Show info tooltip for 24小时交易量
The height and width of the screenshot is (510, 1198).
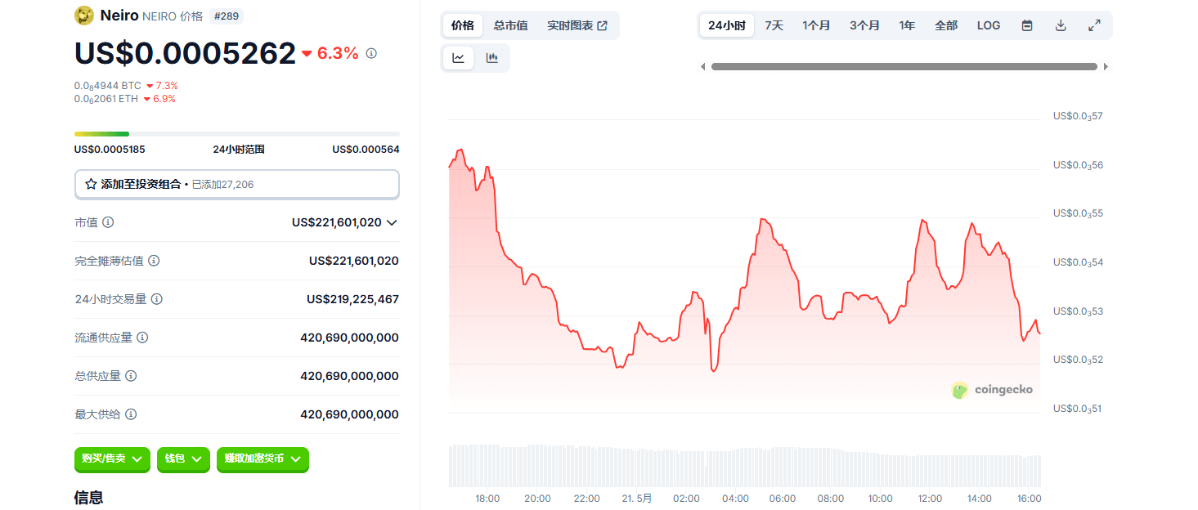click(157, 299)
